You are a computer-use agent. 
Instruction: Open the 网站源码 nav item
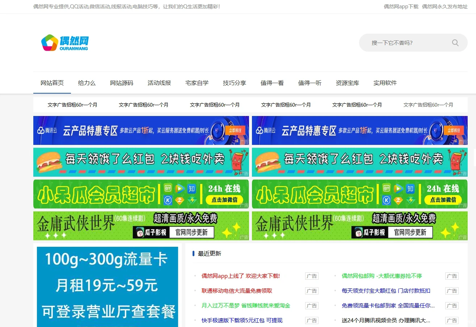tap(122, 83)
